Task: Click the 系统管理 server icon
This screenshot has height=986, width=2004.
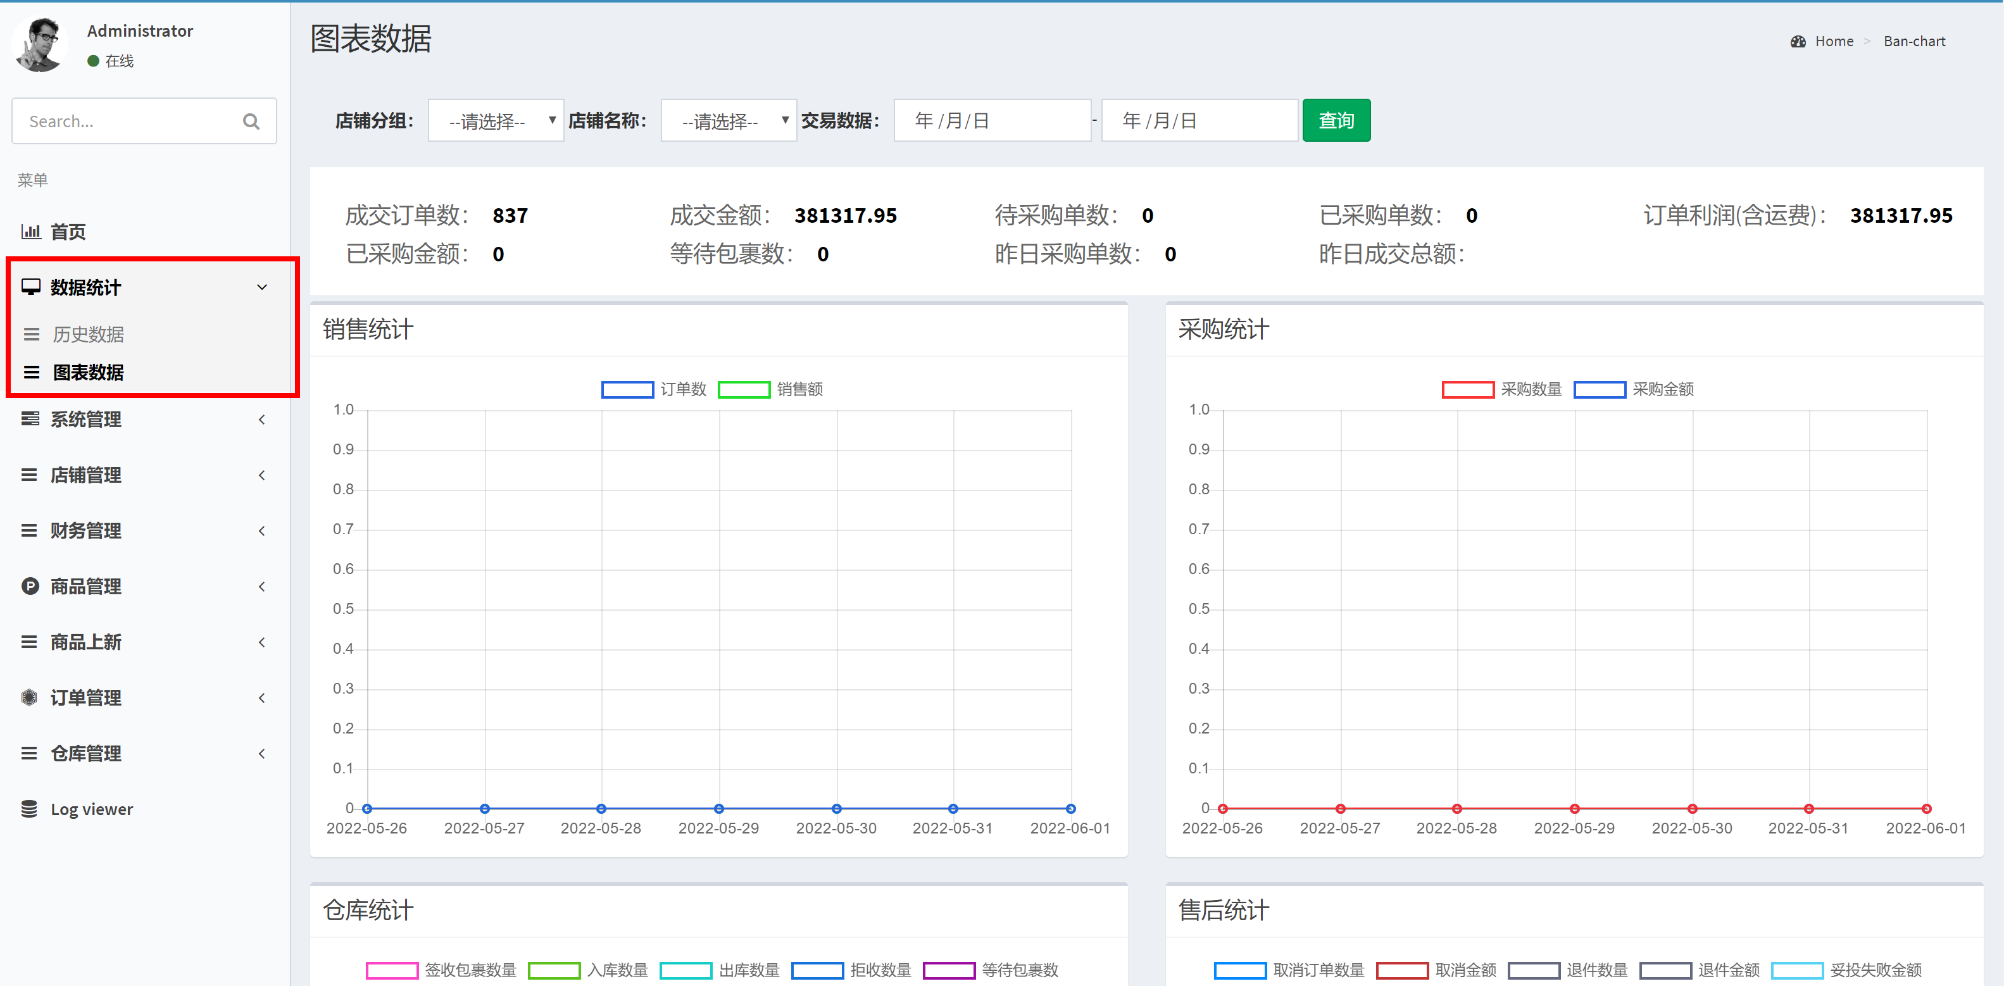Action: (x=30, y=419)
